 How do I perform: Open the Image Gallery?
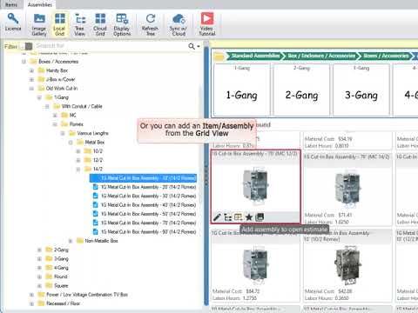click(x=39, y=25)
